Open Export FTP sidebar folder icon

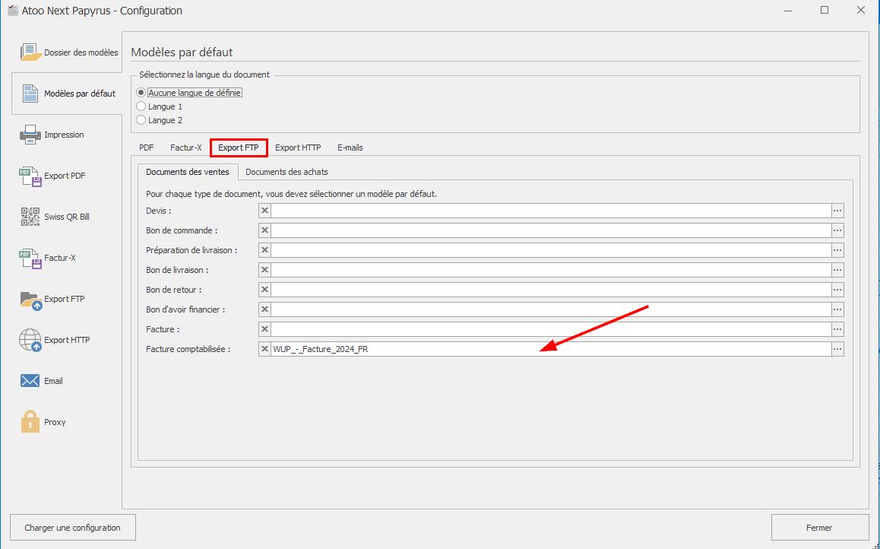[x=30, y=299]
